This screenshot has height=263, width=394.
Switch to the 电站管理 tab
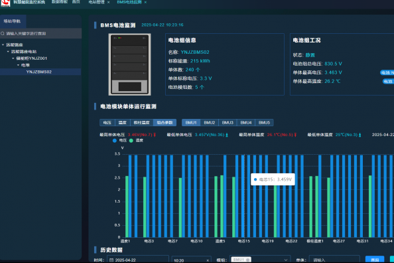pyautogui.click(x=96, y=2)
